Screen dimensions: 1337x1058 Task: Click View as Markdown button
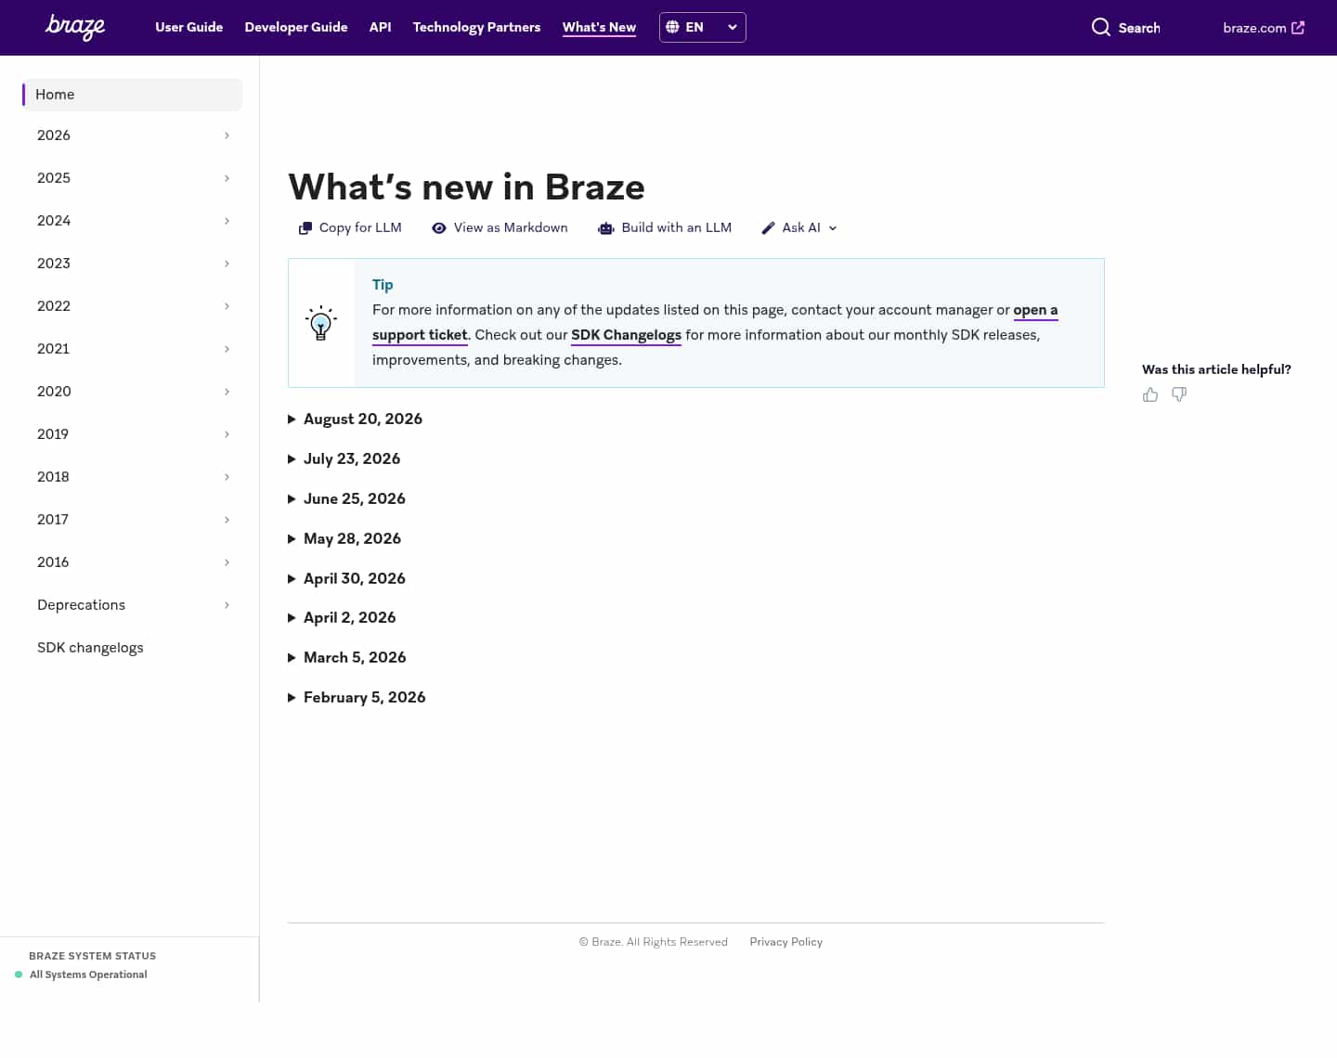pyautogui.click(x=500, y=228)
